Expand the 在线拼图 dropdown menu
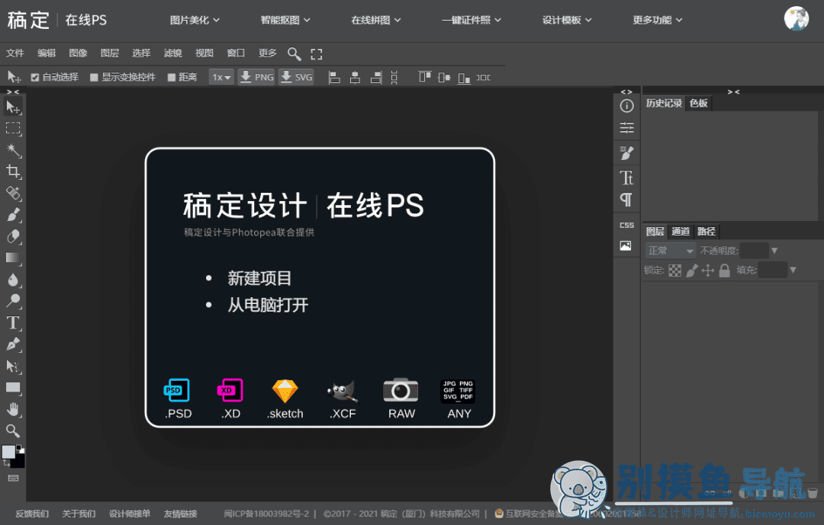This screenshot has height=525, width=824. (376, 20)
